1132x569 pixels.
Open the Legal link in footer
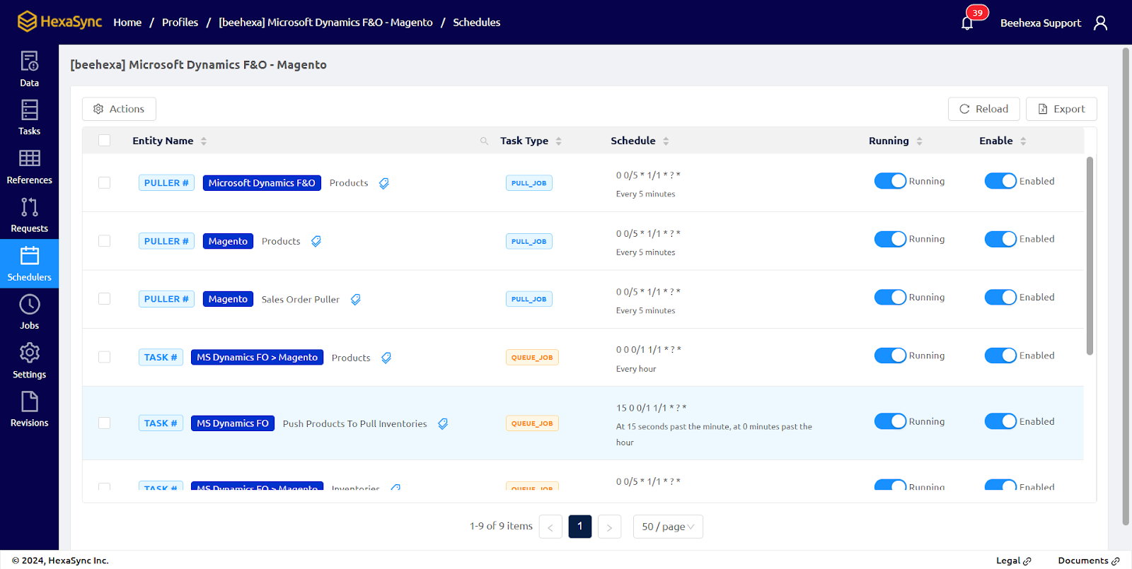(x=1013, y=561)
